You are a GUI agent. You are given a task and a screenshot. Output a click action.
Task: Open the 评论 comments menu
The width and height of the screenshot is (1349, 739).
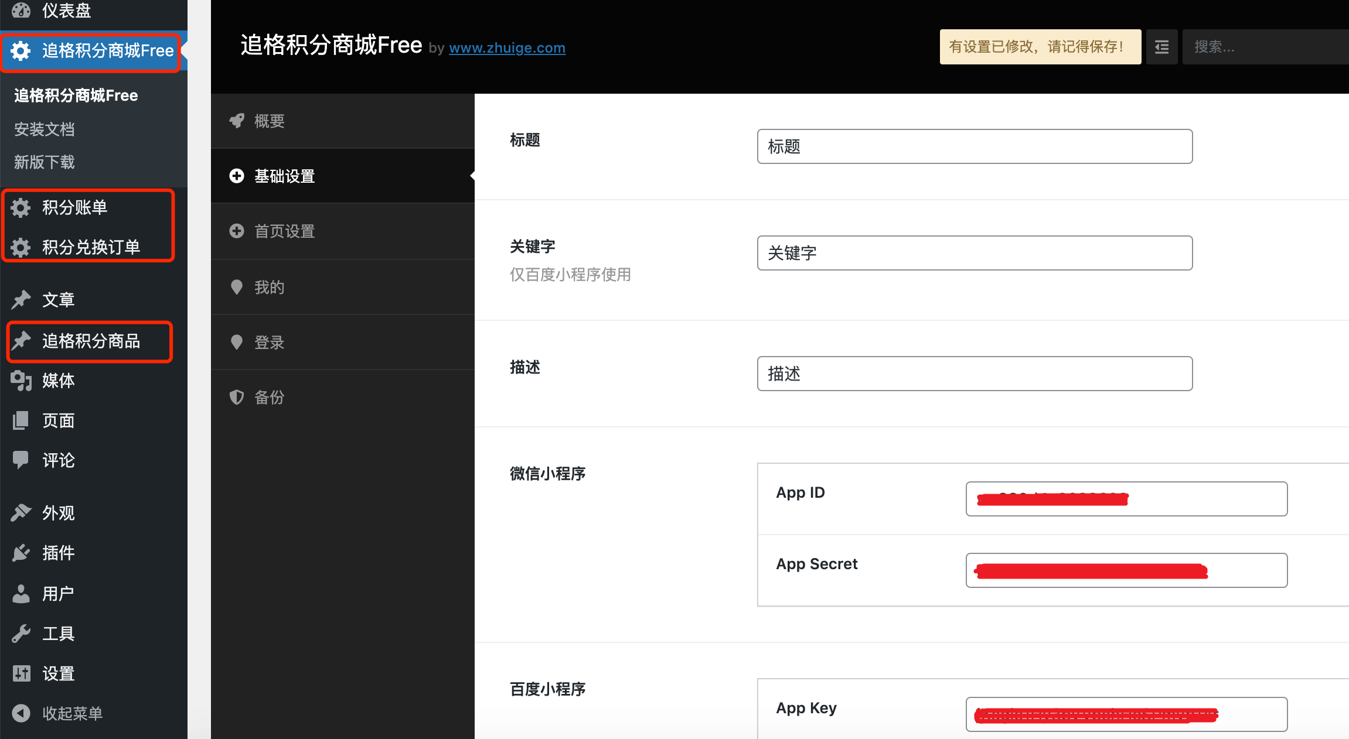pyautogui.click(x=94, y=460)
